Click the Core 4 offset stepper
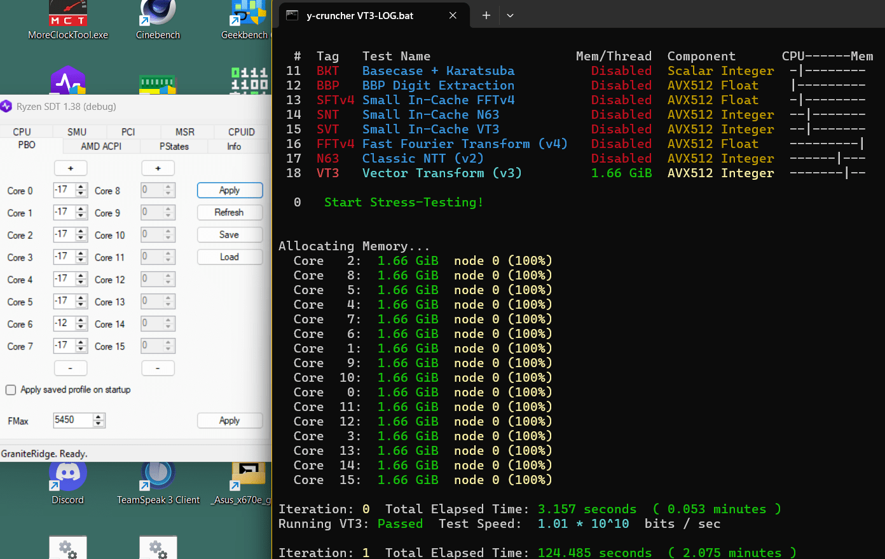 pos(81,279)
